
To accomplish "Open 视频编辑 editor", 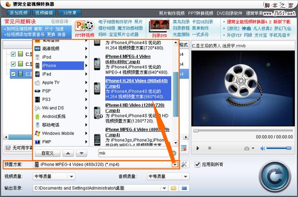I will [44, 13].
